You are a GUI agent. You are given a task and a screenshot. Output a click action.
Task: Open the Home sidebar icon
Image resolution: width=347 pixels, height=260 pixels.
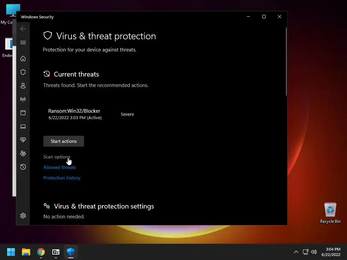click(x=23, y=58)
